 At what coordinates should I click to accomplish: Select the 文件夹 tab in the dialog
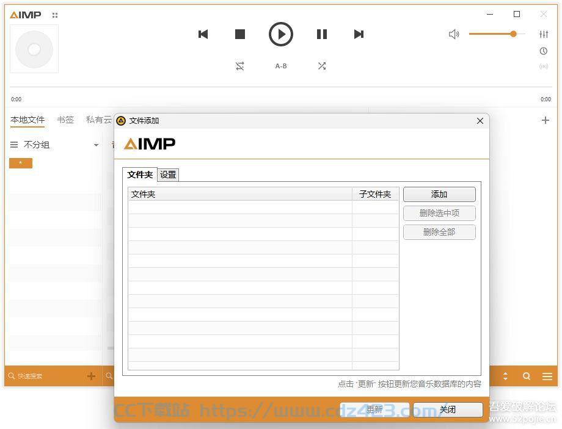click(x=140, y=175)
